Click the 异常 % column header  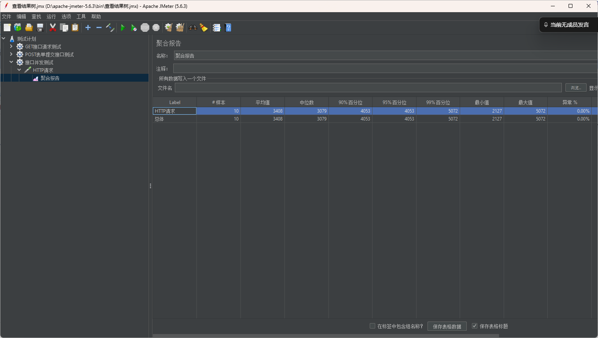pyautogui.click(x=570, y=102)
